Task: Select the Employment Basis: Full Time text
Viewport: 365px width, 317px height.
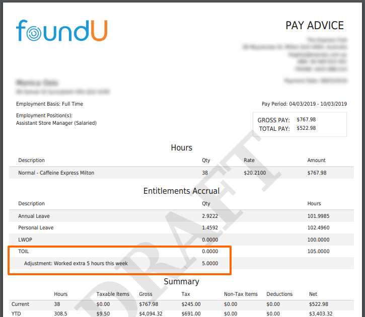Action: click(x=49, y=104)
